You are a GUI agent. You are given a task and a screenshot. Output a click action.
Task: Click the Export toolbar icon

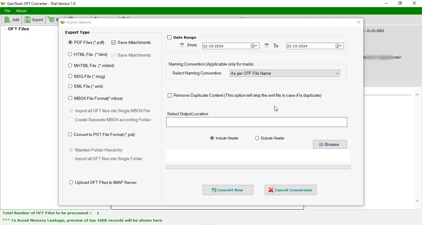28,20
